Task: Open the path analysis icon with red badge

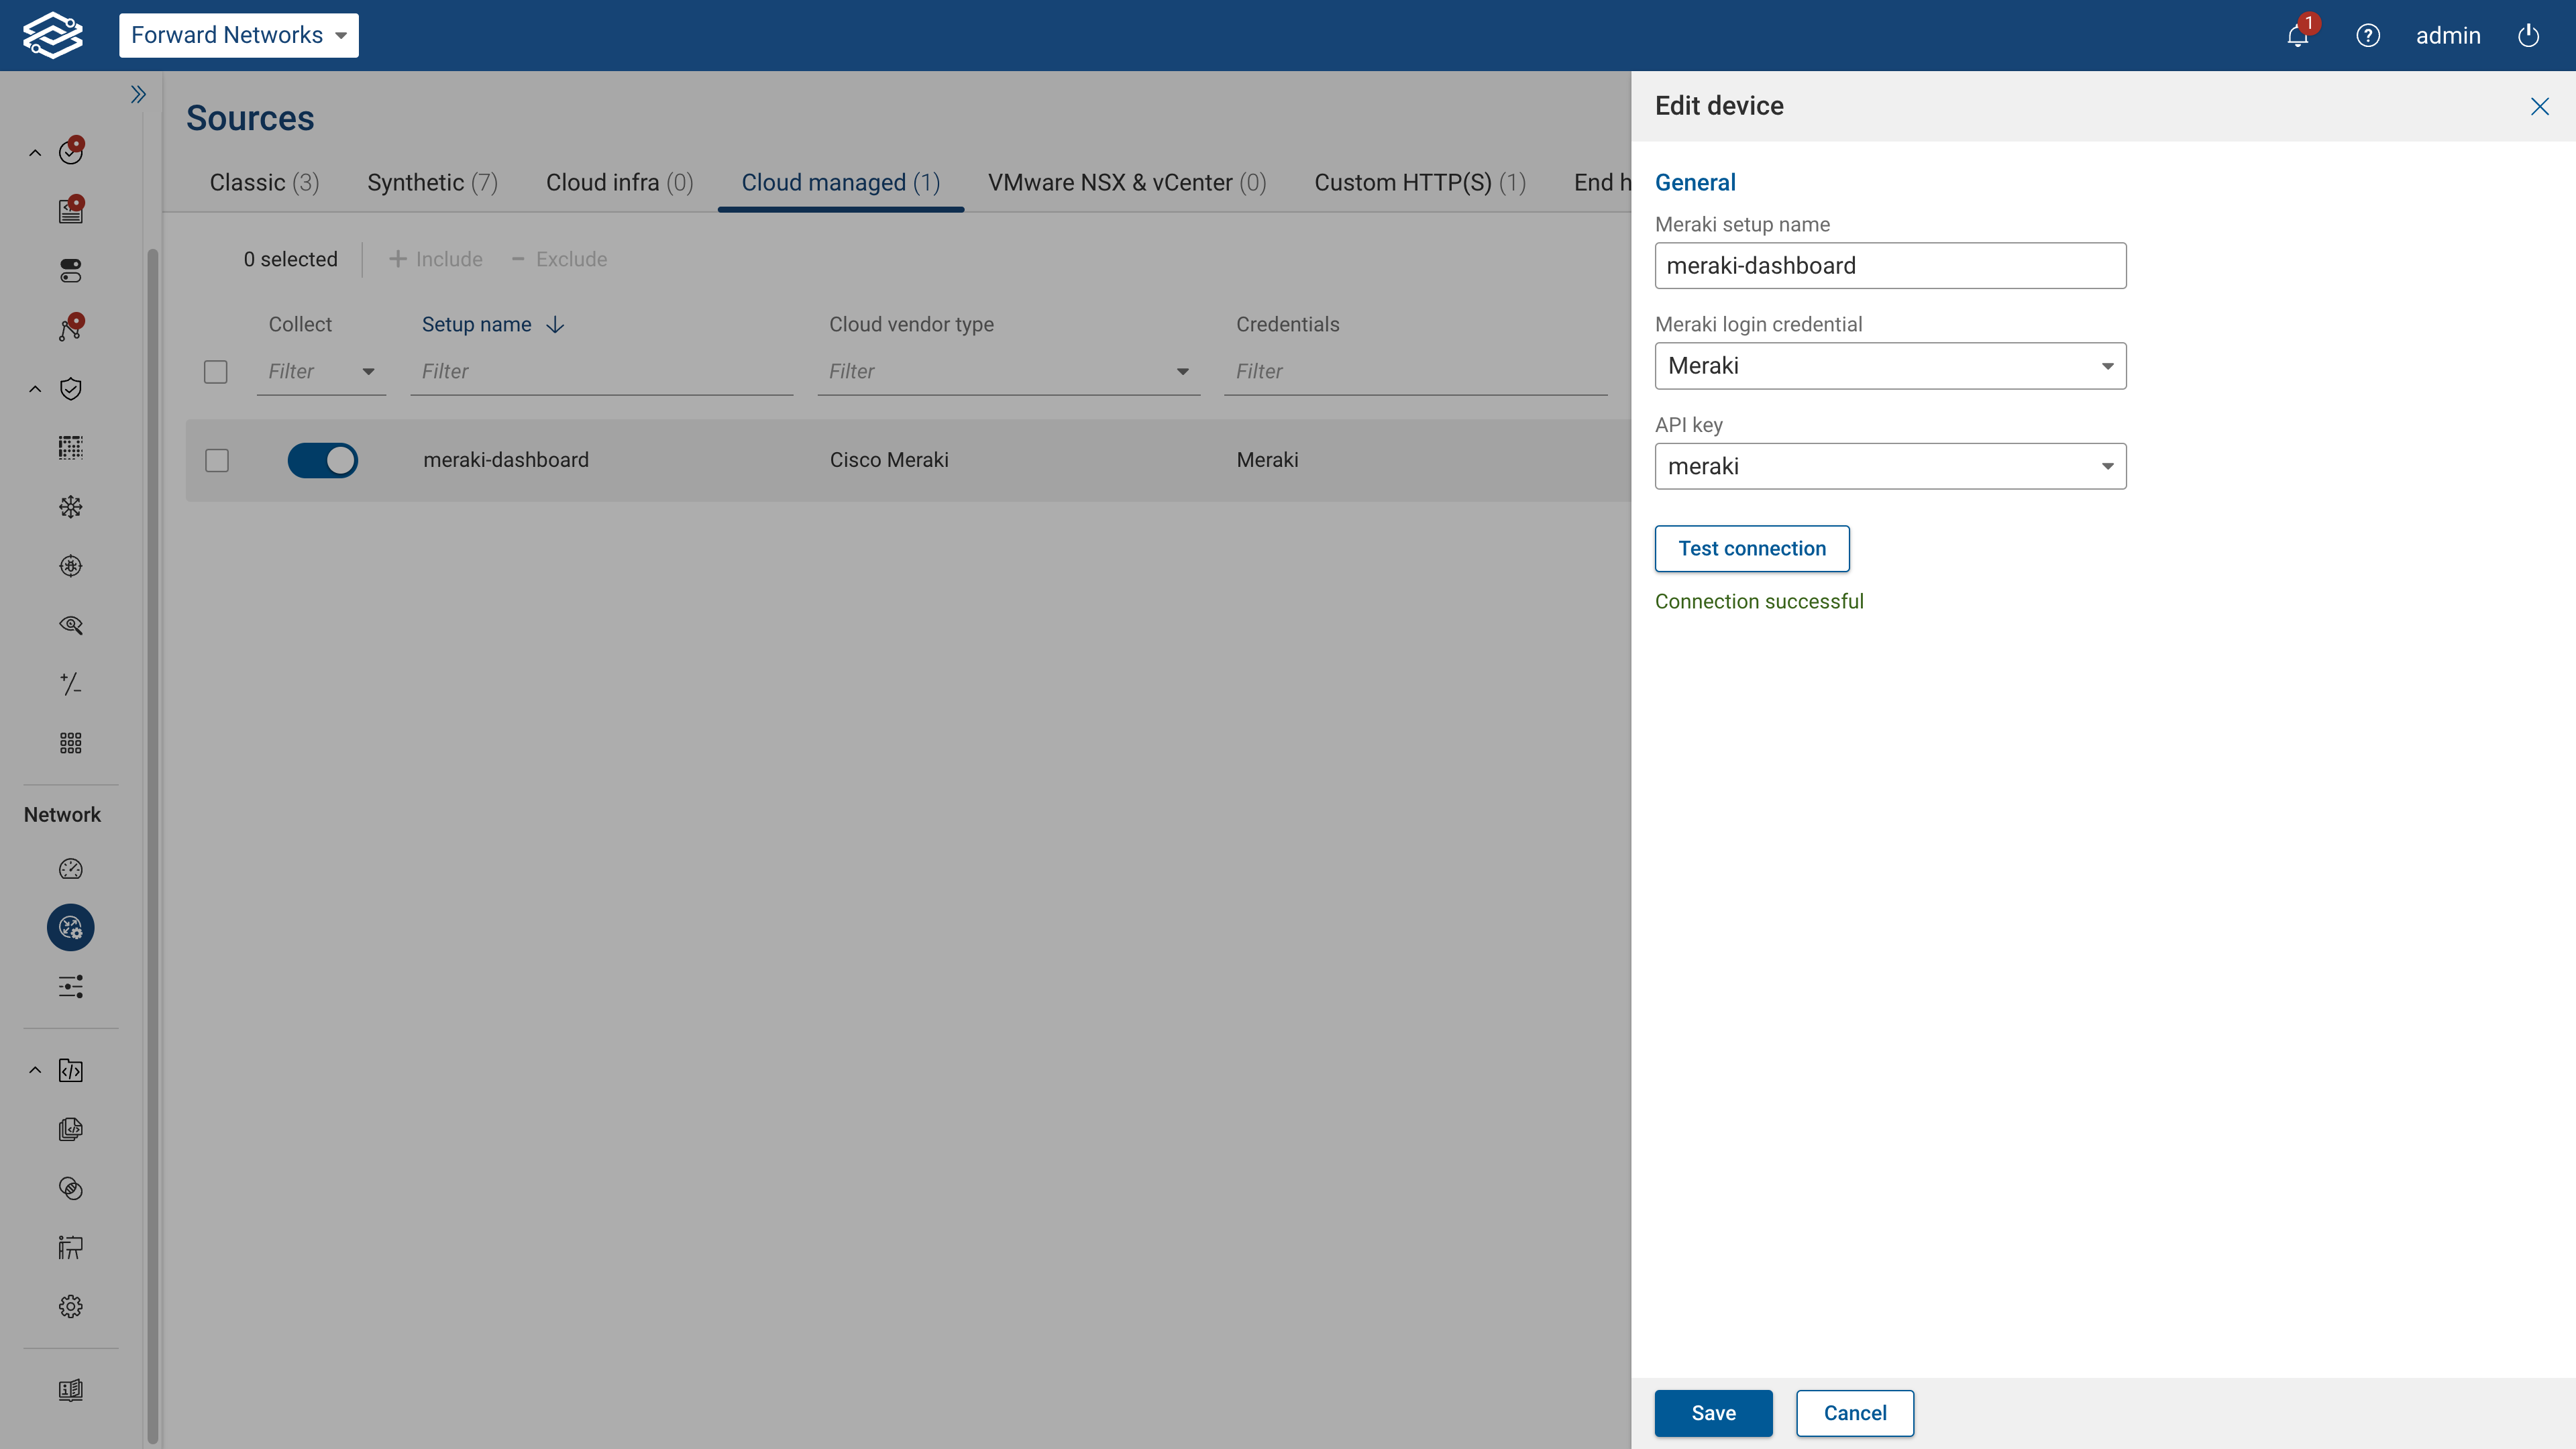Action: (70, 327)
